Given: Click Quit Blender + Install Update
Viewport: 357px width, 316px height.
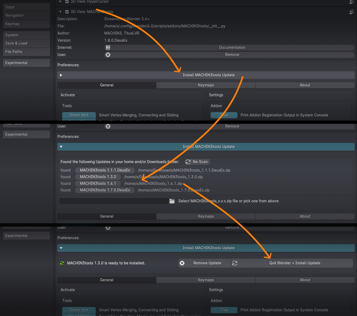Looking at the screenshot, I should [292, 263].
